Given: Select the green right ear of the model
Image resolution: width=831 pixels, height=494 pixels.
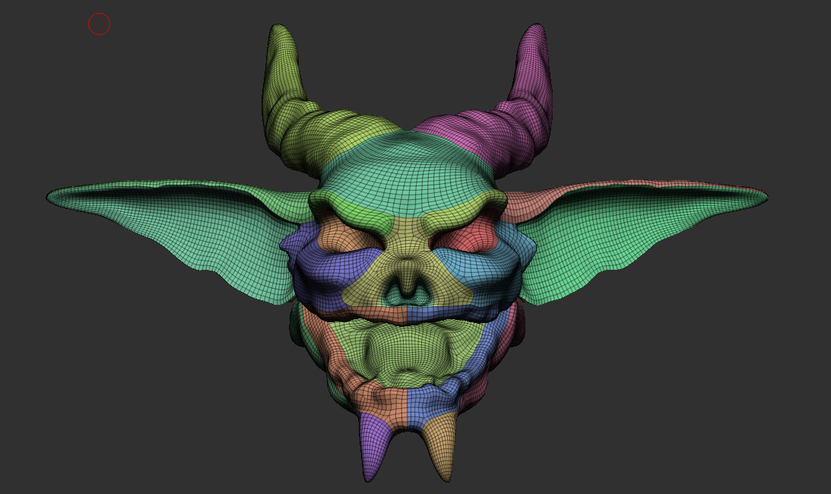Looking at the screenshot, I should (661, 228).
